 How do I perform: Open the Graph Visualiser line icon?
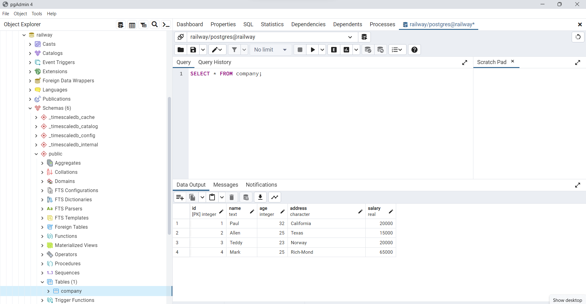[275, 197]
